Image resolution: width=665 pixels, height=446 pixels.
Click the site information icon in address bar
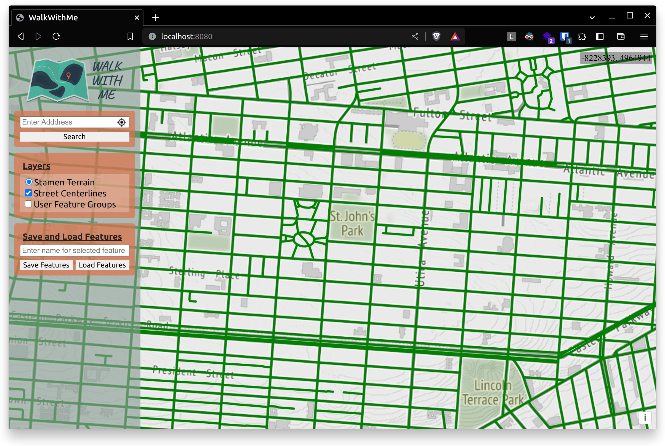coord(152,36)
